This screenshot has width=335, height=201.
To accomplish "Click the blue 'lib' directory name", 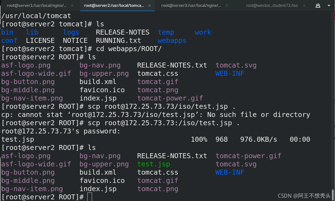I will (32, 32).
